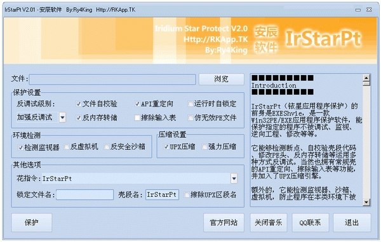Enable 擦除输入表 checkbox
Image resolution: width=381 pixels, height=242 pixels.
(137, 118)
